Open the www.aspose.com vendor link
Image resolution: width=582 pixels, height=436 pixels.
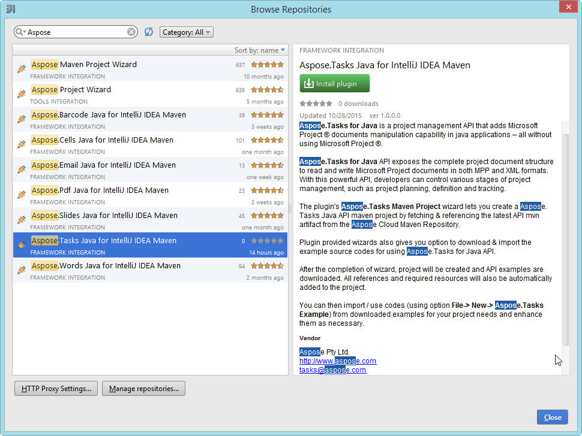338,361
